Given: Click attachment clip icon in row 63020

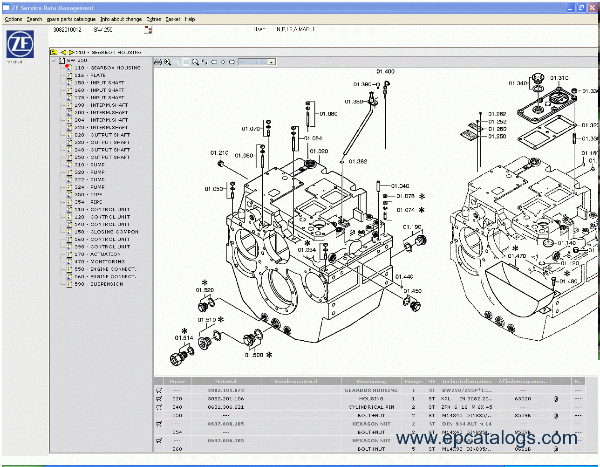Looking at the screenshot, I should pos(556,398).
